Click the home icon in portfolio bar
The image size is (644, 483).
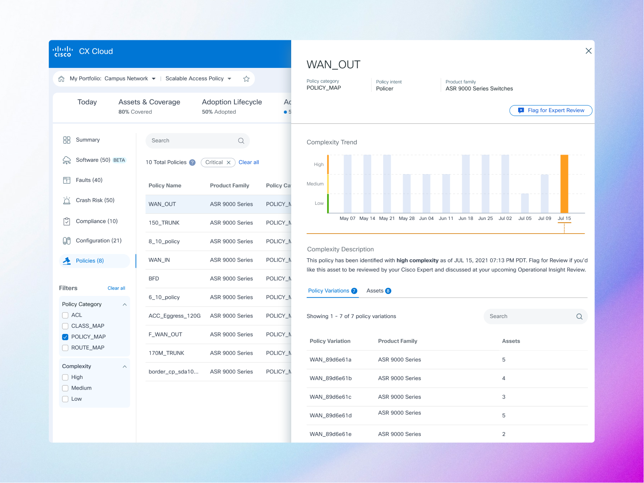point(62,79)
